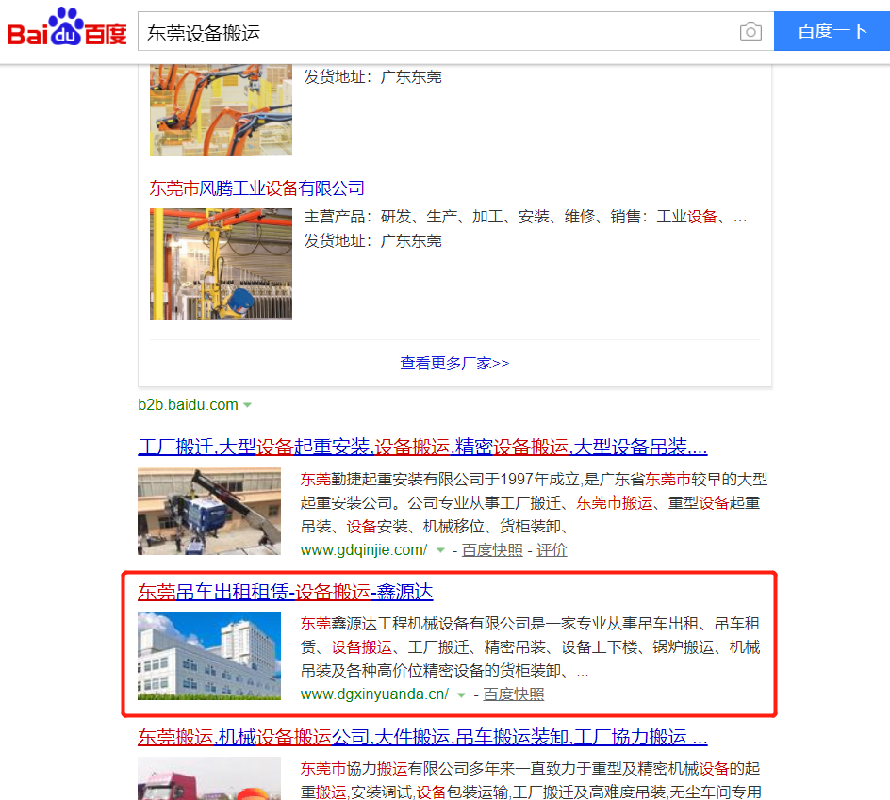Click the search input field
Image resolution: width=890 pixels, height=800 pixels.
437,32
